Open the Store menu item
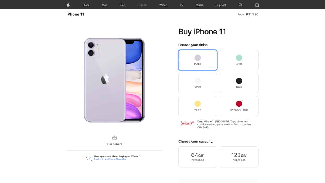325x183 pixels. [x=86, y=5]
